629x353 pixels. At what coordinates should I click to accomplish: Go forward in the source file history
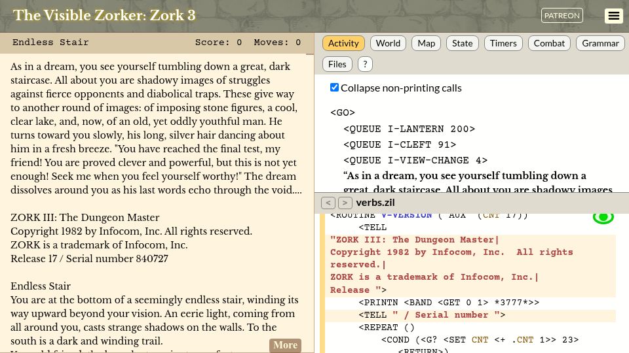(x=345, y=203)
